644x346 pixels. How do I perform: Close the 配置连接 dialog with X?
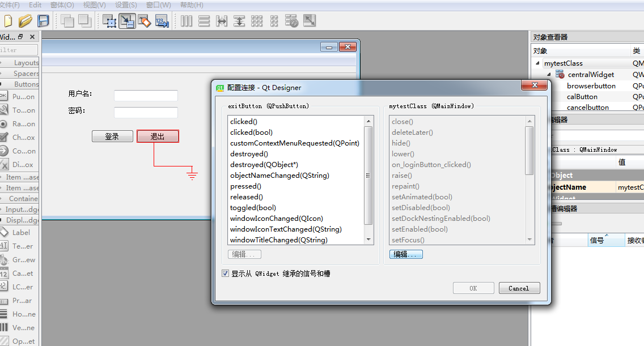pyautogui.click(x=535, y=85)
